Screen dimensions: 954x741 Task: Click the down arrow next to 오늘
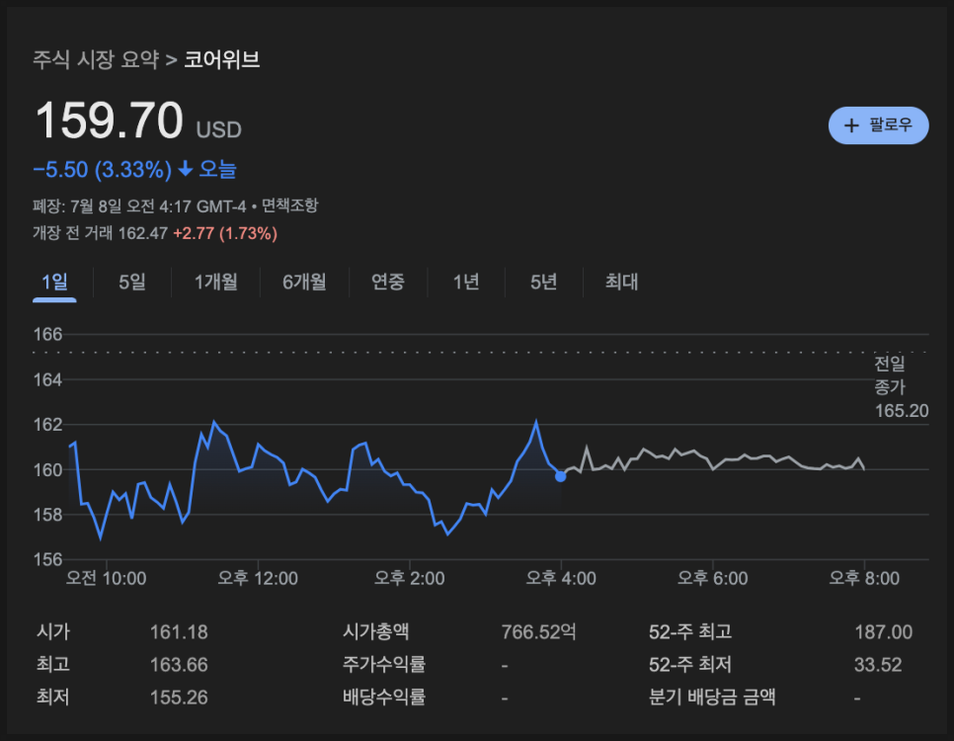[185, 169]
